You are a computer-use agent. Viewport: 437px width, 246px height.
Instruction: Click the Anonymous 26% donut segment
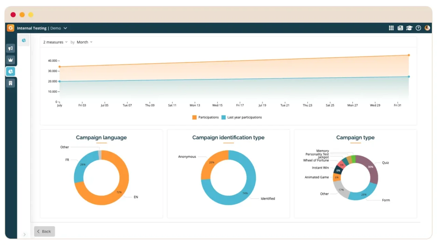[x=212, y=163]
